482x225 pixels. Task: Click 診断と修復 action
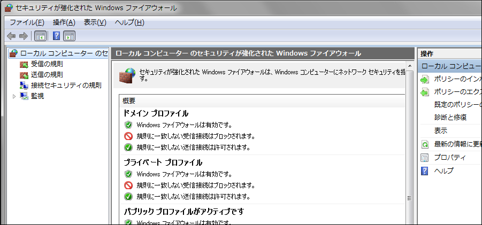(x=450, y=117)
